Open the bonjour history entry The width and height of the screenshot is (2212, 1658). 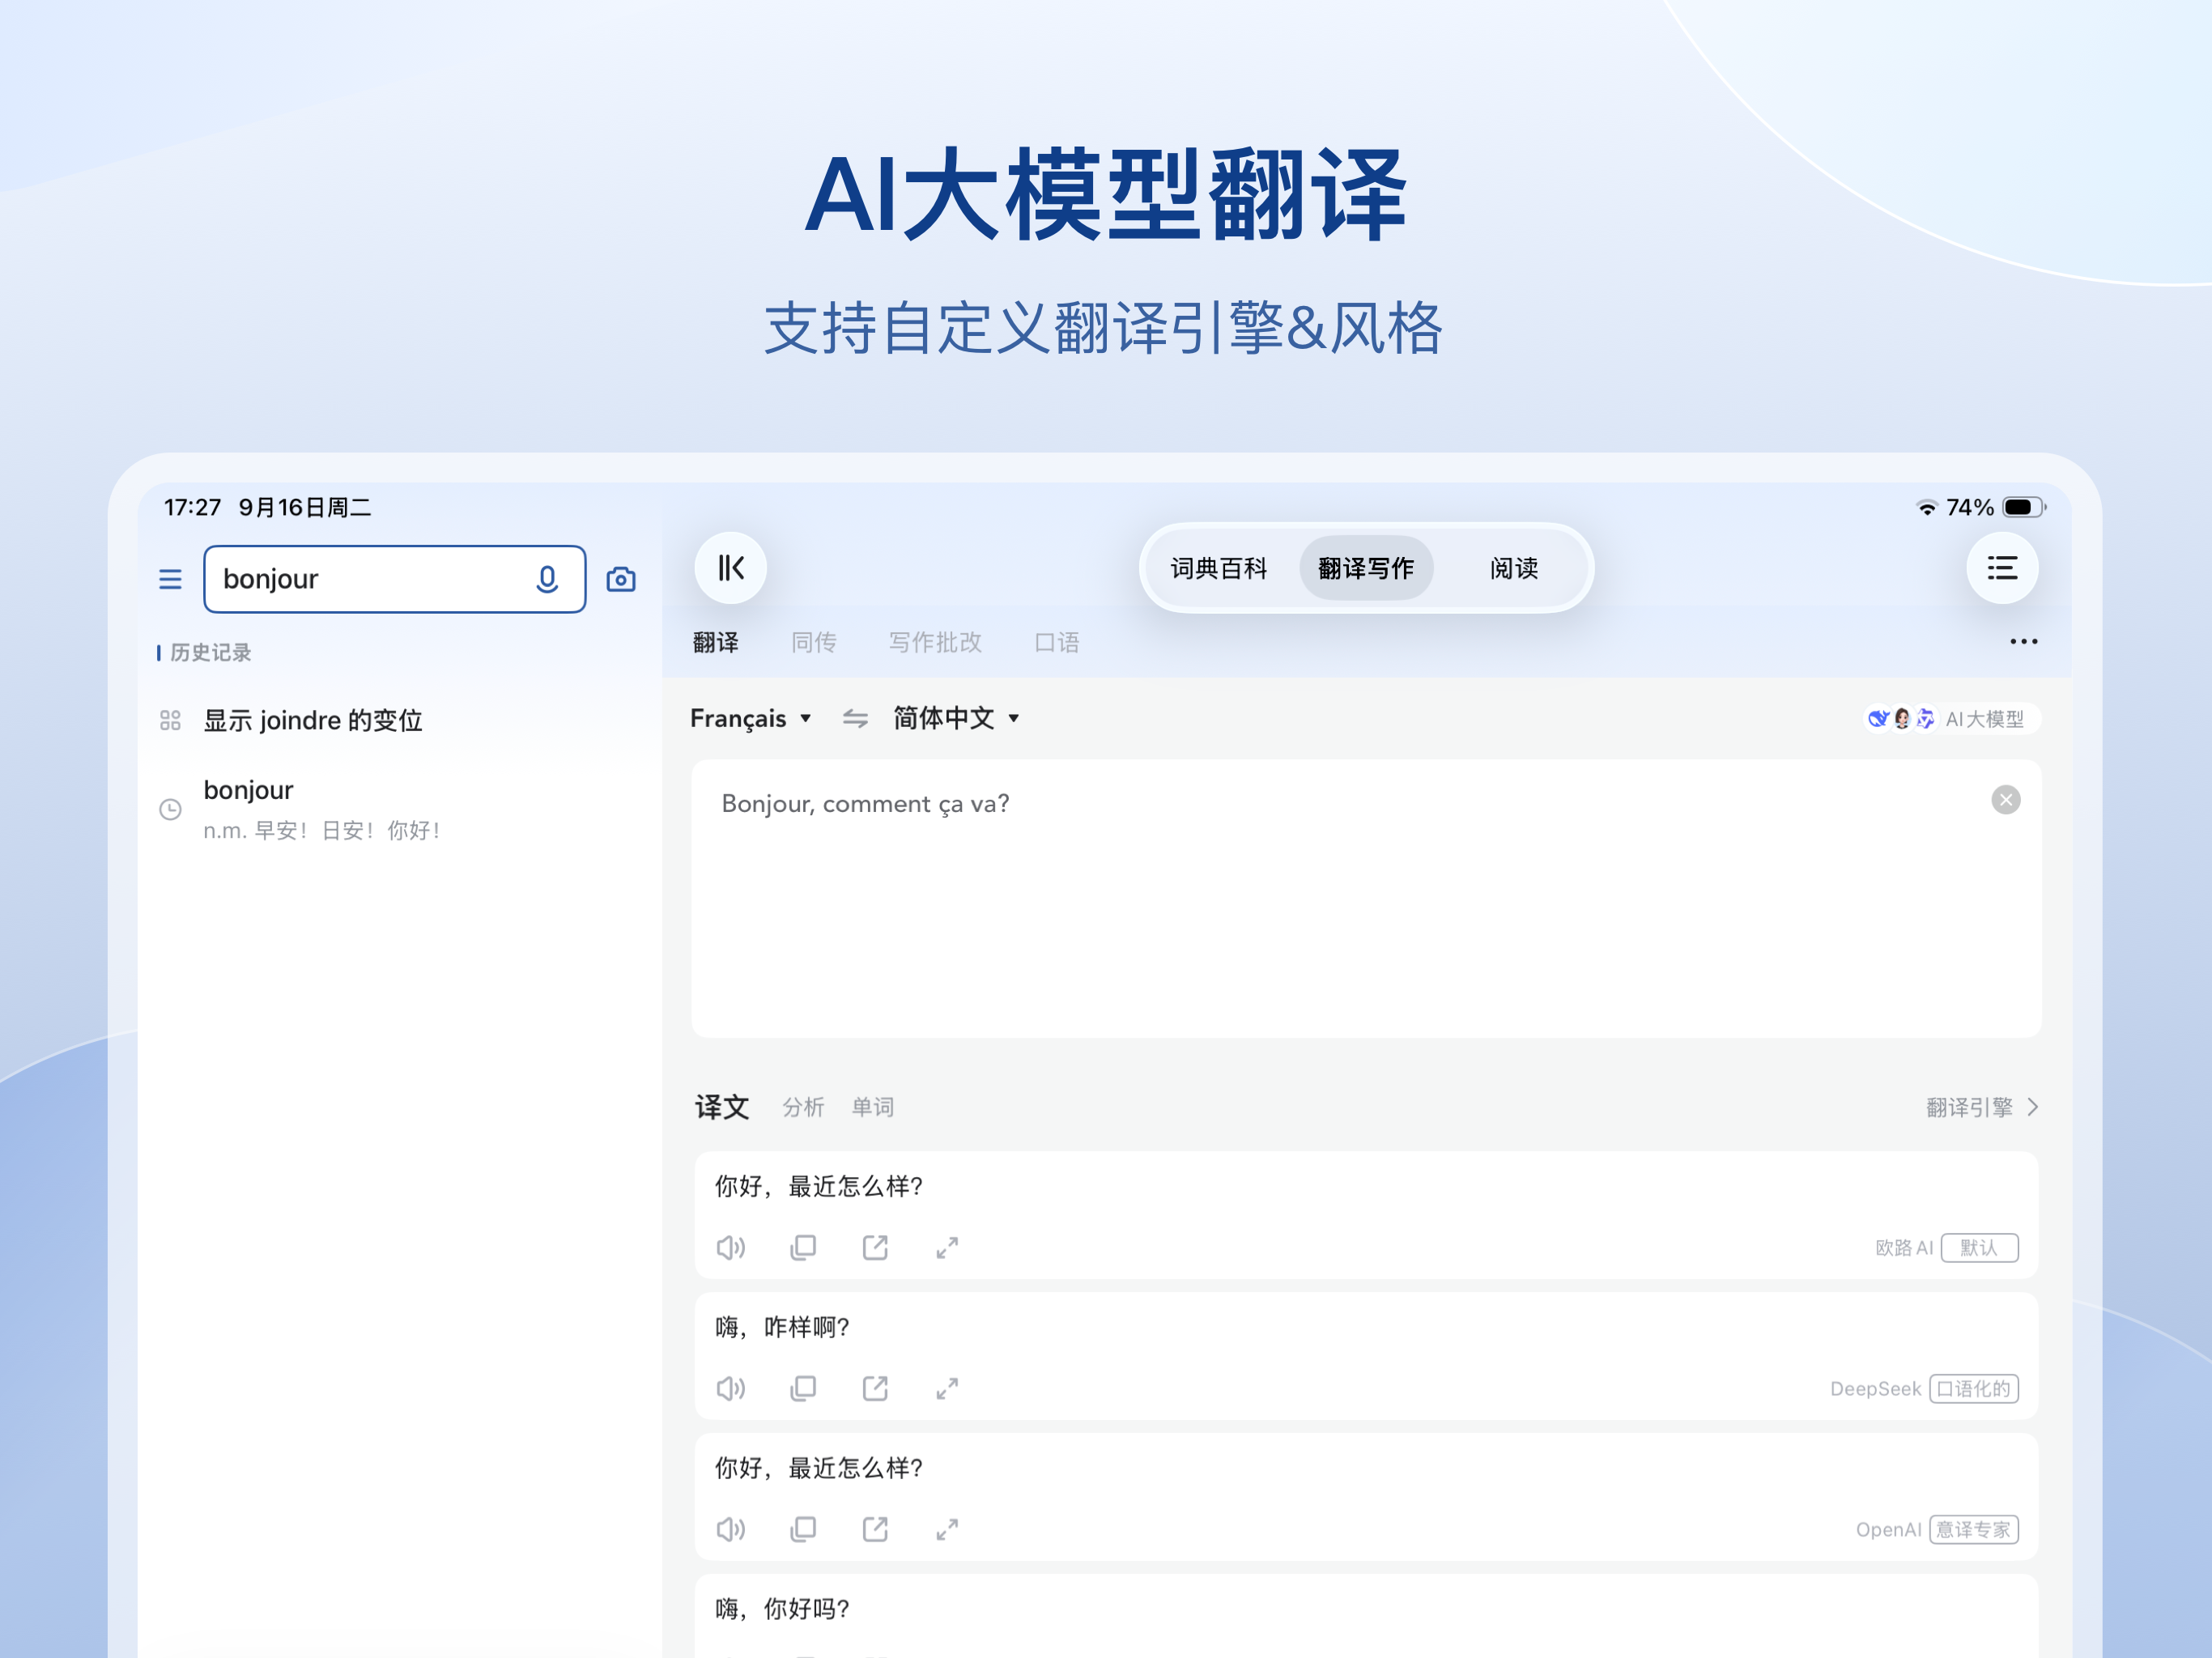[x=399, y=809]
